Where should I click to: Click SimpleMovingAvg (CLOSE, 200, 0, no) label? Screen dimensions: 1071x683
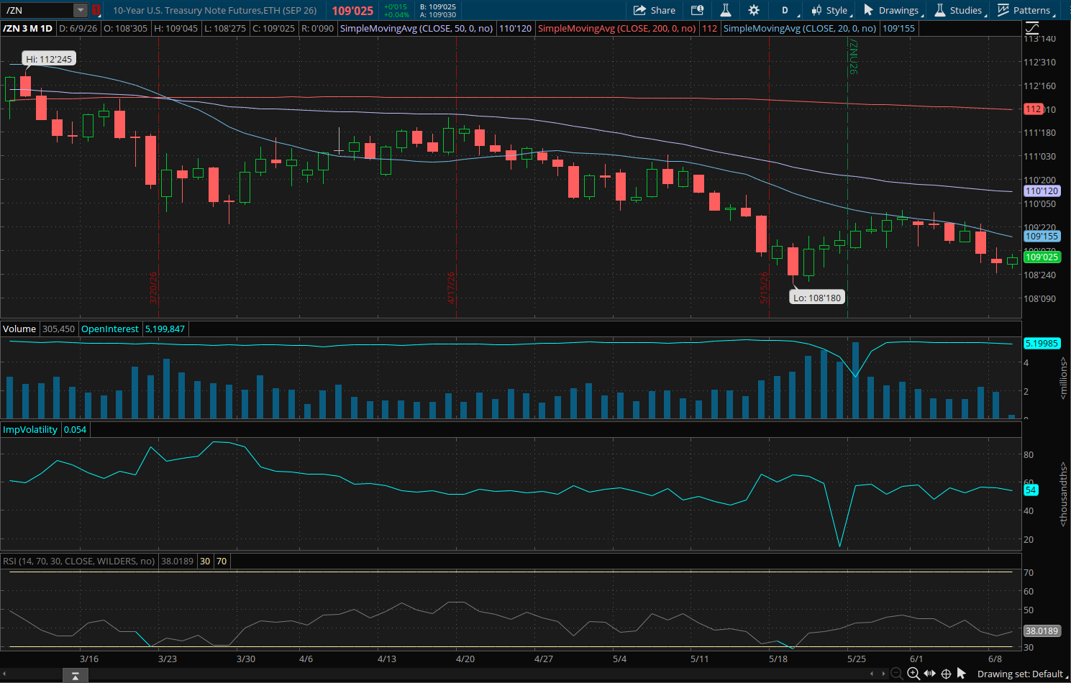617,28
